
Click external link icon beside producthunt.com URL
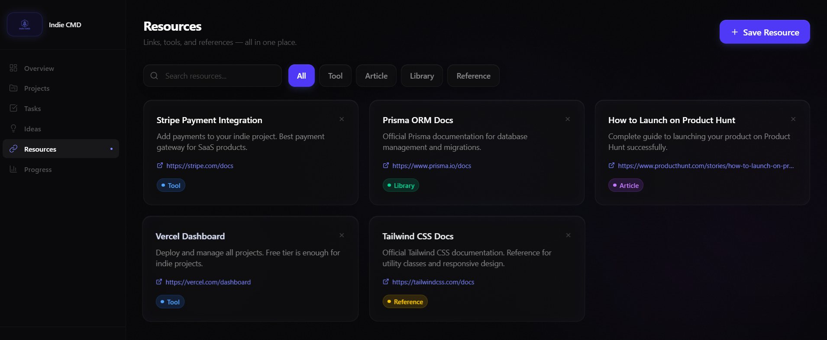click(x=611, y=165)
